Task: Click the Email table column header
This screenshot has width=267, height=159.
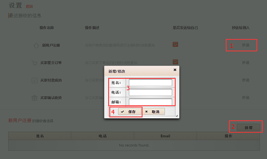Action: (165, 136)
